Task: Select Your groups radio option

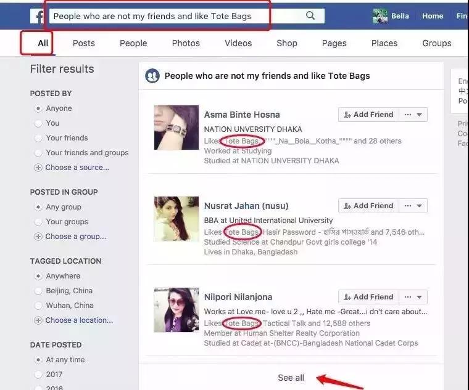Action: 38,222
